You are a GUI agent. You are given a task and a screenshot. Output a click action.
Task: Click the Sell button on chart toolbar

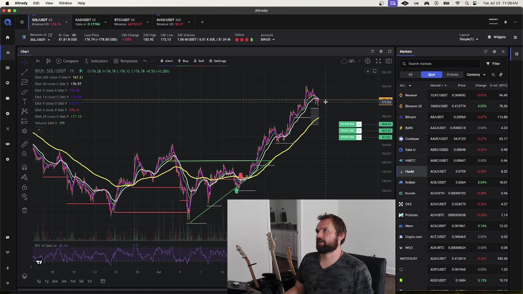(x=199, y=61)
